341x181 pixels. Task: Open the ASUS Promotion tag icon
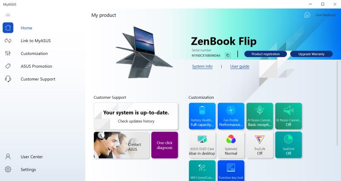8,66
